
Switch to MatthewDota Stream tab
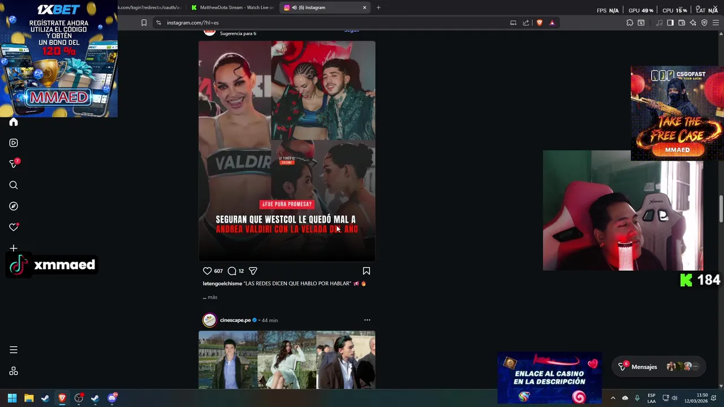click(232, 7)
